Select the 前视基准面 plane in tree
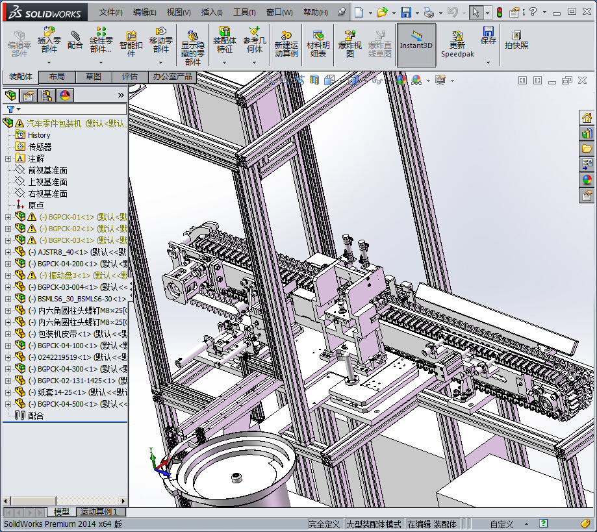Viewport: 597px width, 532px height. coord(47,170)
